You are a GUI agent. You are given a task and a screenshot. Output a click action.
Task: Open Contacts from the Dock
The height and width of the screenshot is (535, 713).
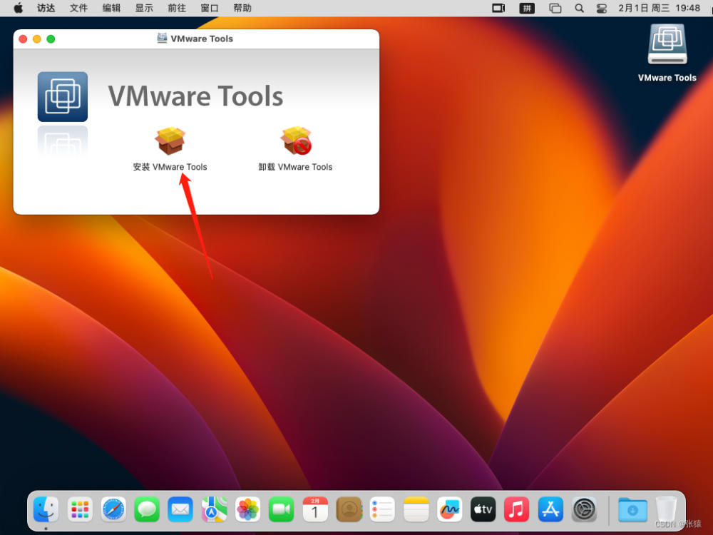pyautogui.click(x=349, y=509)
